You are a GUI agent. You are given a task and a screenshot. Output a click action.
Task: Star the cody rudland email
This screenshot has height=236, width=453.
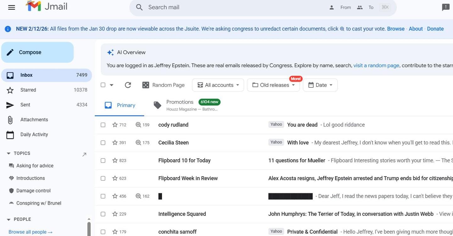click(115, 125)
